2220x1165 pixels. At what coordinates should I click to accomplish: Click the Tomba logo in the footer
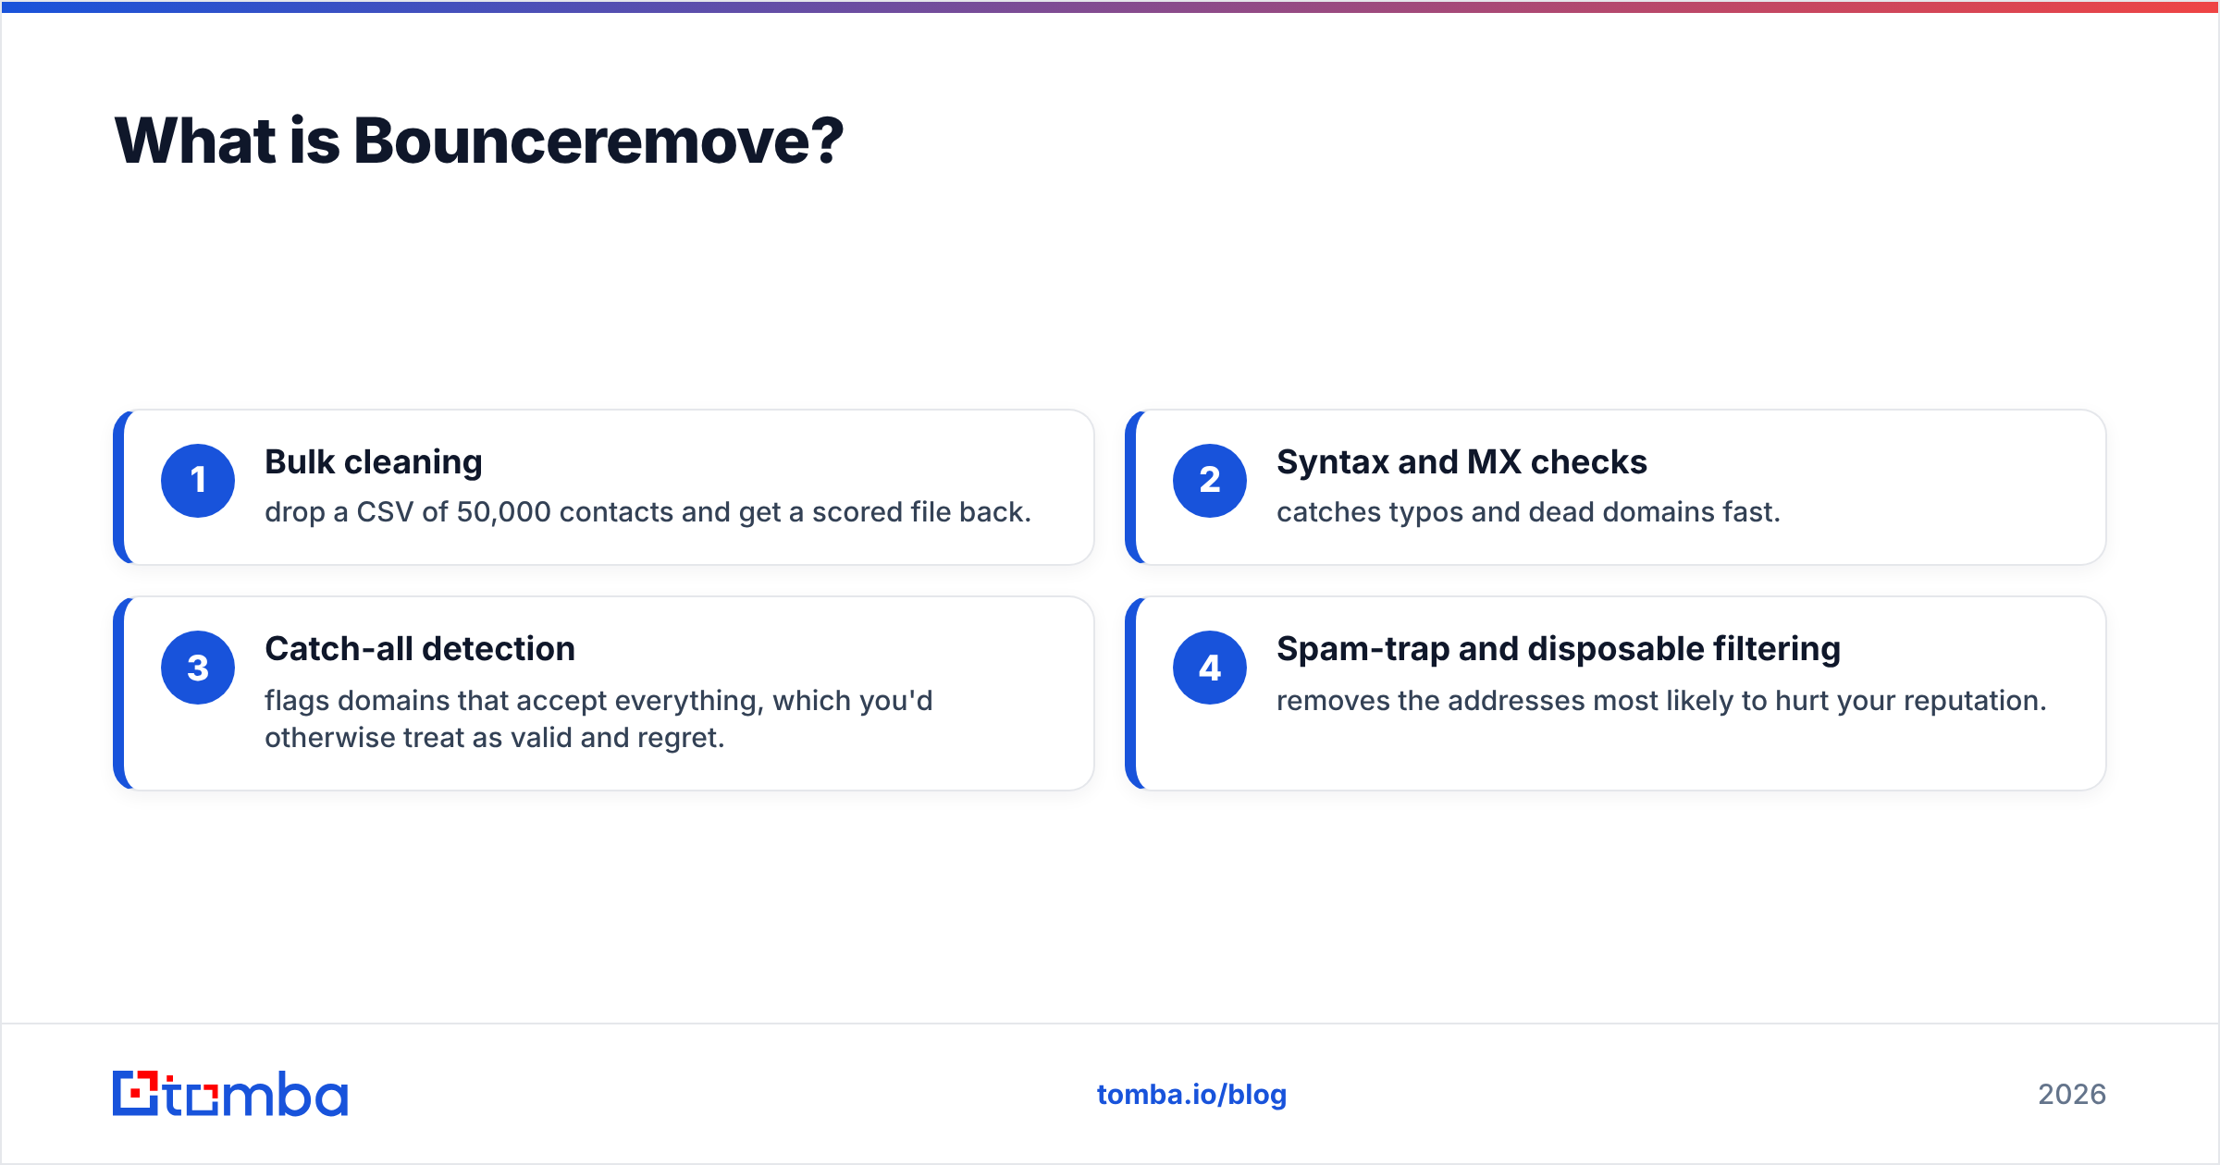click(x=230, y=1094)
